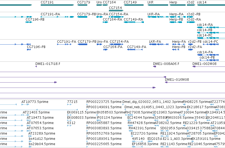Image resolution: width=225 pixels, height=148 pixels.
Task: Click protein CG7196-PB label
Action: tap(36, 47)
